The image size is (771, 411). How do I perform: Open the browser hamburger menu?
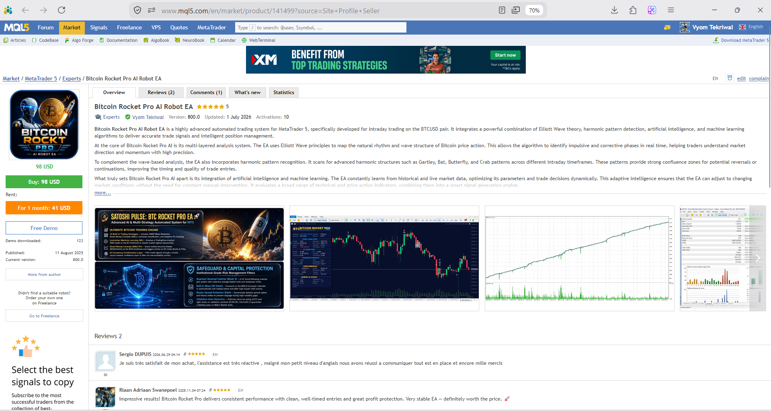(671, 10)
